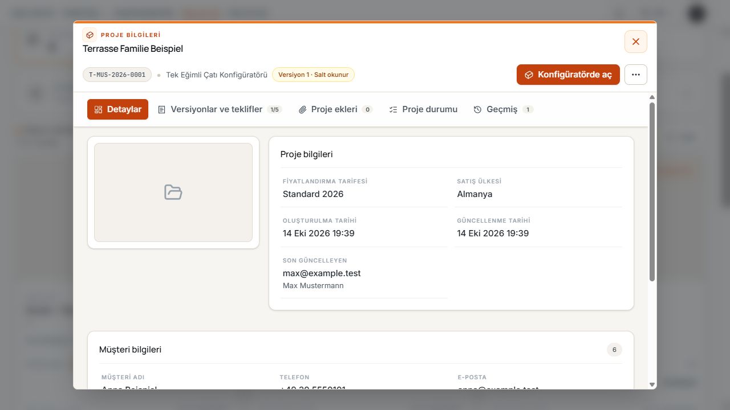Click the 1/5 badge on Versiyonlar tab
730x410 pixels.
click(x=274, y=109)
